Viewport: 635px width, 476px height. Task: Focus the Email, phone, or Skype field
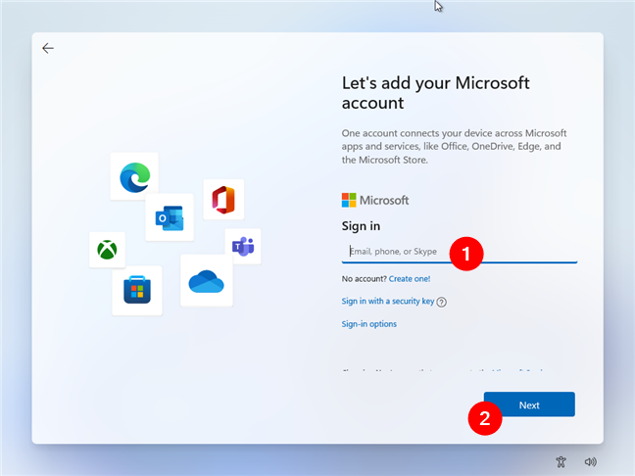pyautogui.click(x=460, y=252)
